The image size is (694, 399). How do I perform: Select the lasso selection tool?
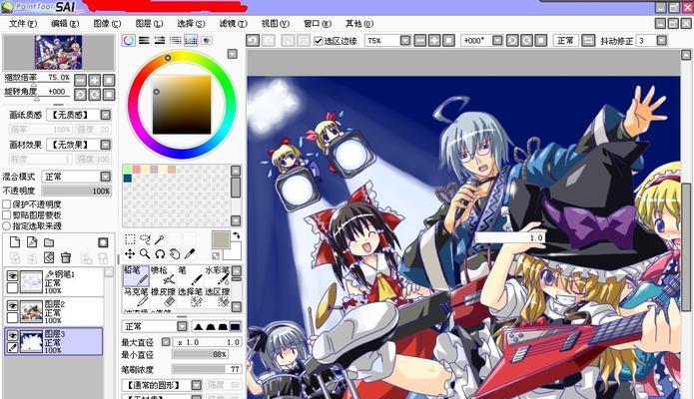pyautogui.click(x=145, y=239)
